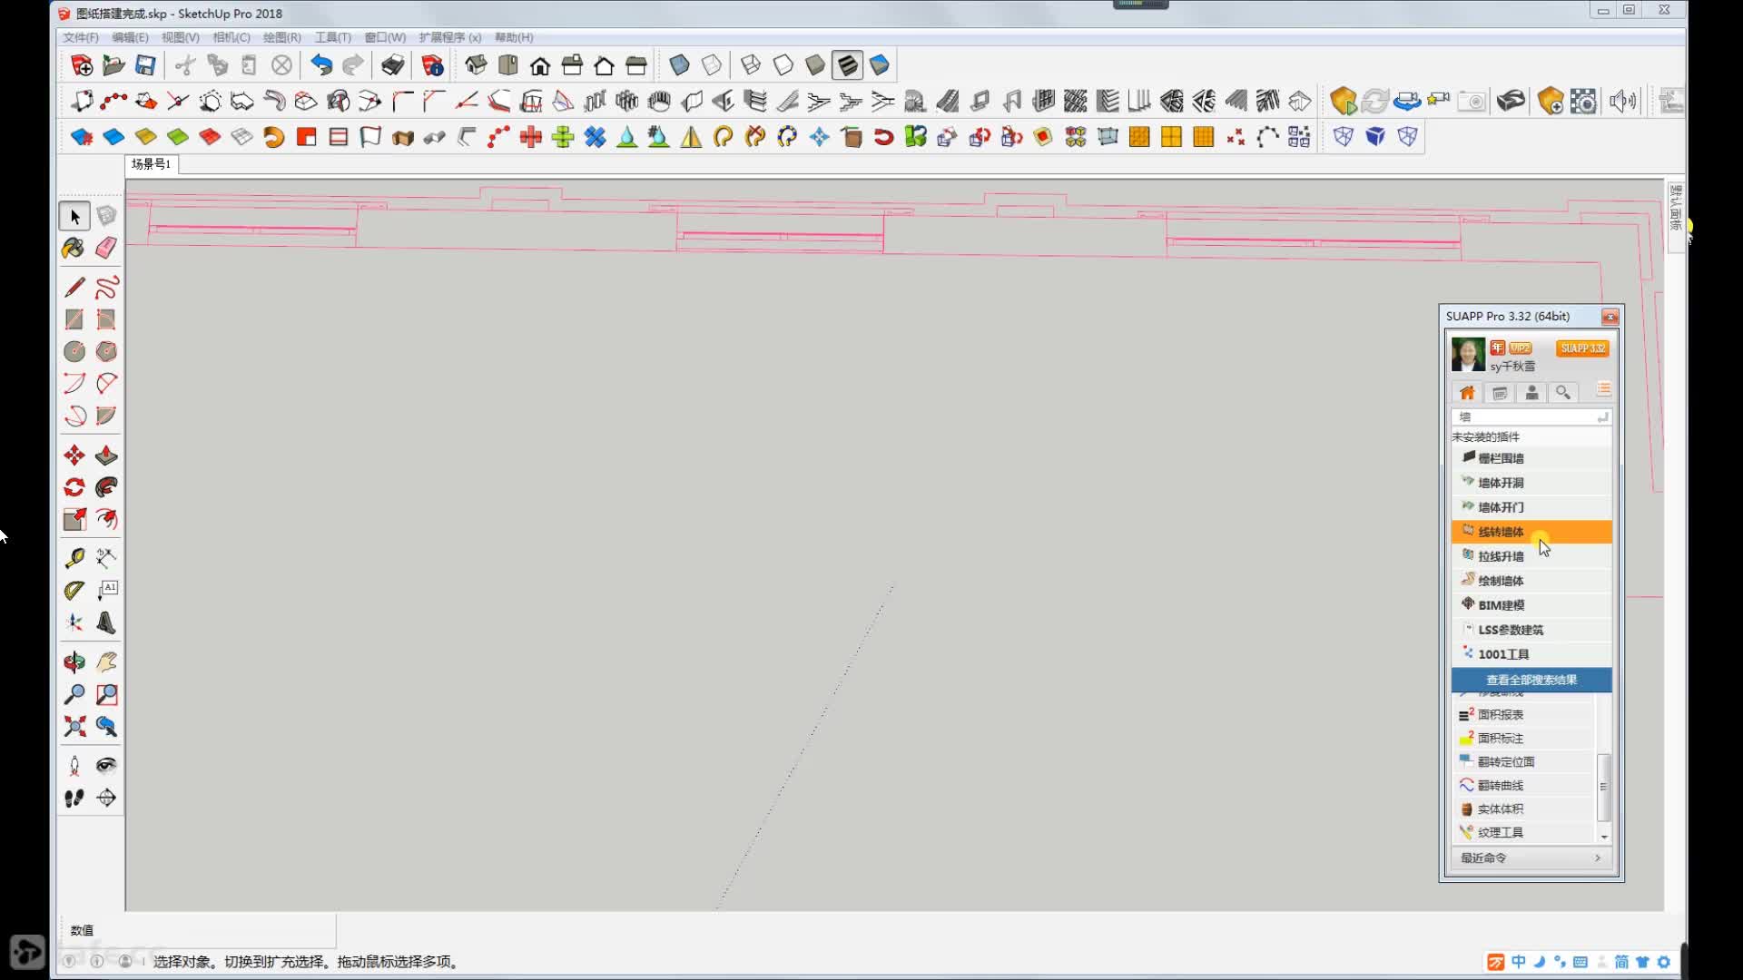This screenshot has width=1743, height=980.
Task: Run the 纹理工具 command
Action: [1525, 833]
